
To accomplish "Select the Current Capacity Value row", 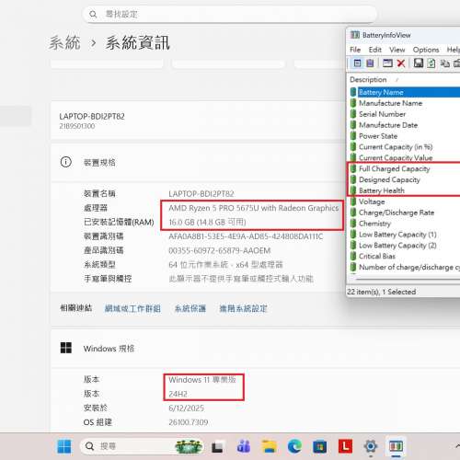I will (405, 157).
